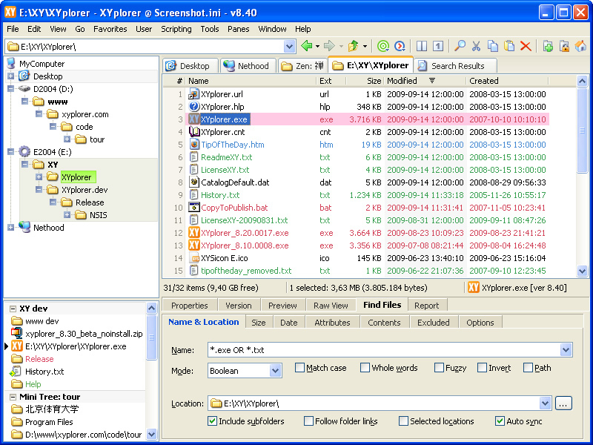Enable the Match case checkbox

point(299,367)
